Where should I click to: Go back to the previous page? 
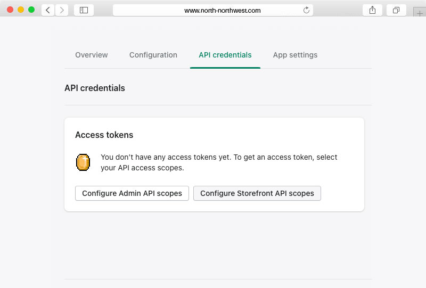48,10
